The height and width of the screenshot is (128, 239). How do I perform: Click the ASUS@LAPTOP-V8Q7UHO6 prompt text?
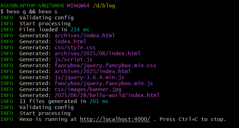(x=32, y=6)
